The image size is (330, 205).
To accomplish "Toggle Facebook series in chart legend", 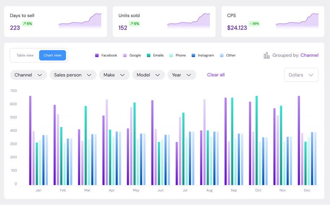I will click(106, 55).
